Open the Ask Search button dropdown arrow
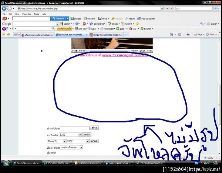The width and height of the screenshot is (222, 173). click(68, 18)
